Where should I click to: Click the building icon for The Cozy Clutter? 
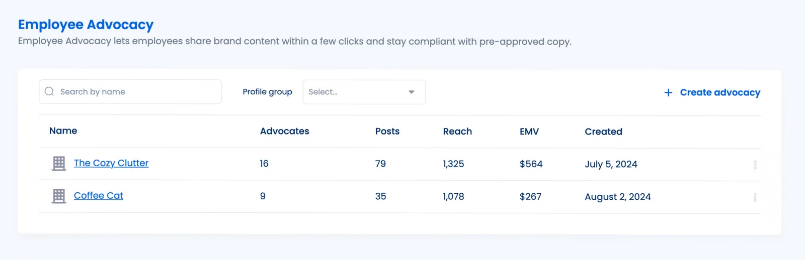(x=59, y=164)
